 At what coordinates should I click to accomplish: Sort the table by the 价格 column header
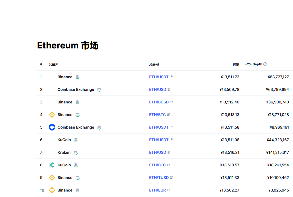[x=236, y=64]
